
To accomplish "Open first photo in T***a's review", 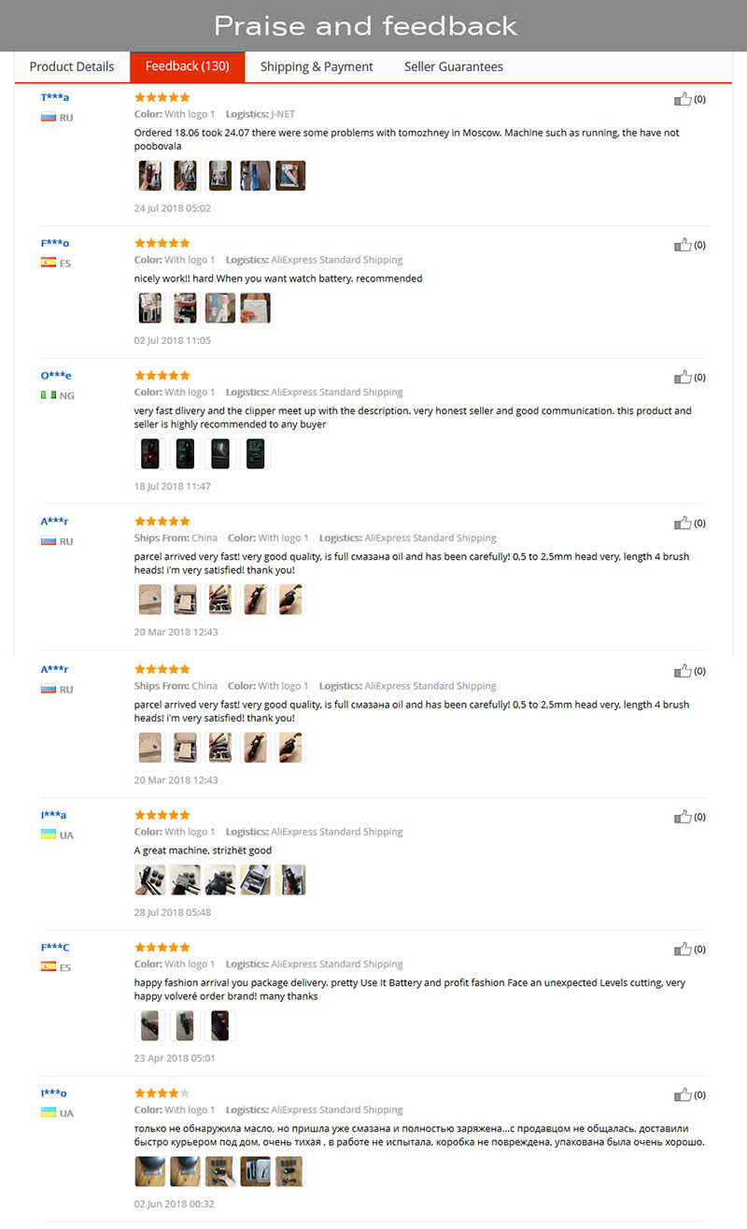I will (x=150, y=175).
